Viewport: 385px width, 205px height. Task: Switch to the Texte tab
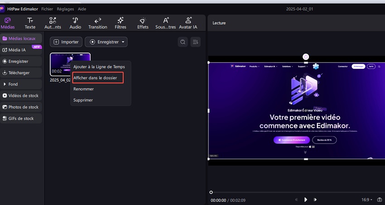pyautogui.click(x=30, y=23)
